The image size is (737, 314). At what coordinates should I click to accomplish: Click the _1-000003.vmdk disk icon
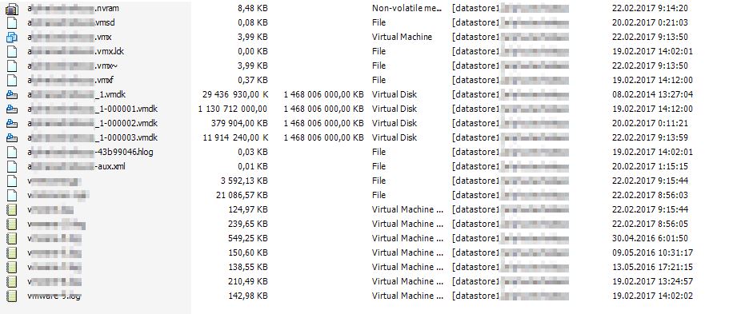click(12, 138)
